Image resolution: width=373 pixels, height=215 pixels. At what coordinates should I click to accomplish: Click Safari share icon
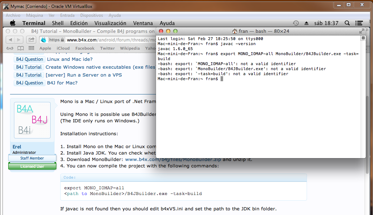[x=31, y=40]
